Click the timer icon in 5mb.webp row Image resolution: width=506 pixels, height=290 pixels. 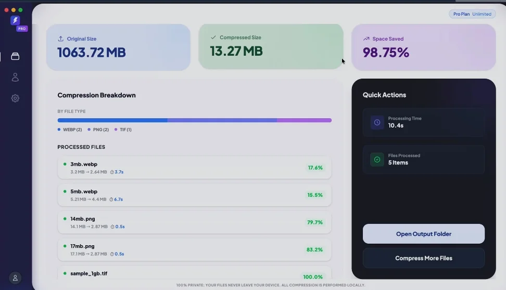click(x=111, y=199)
